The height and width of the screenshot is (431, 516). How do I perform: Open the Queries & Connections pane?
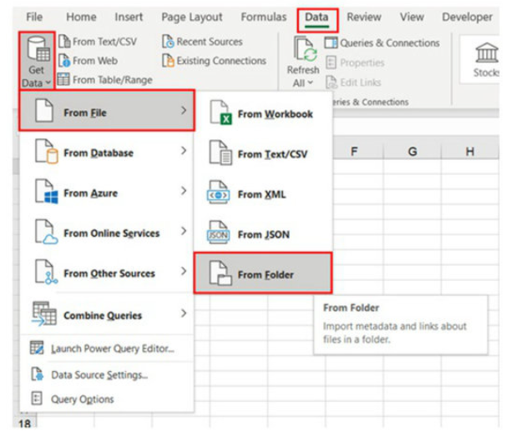pyautogui.click(x=382, y=43)
